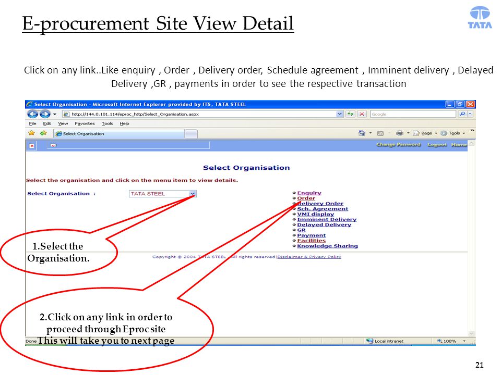The width and height of the screenshot is (501, 375).
Task: Open a new blank tab
Action: [191, 134]
